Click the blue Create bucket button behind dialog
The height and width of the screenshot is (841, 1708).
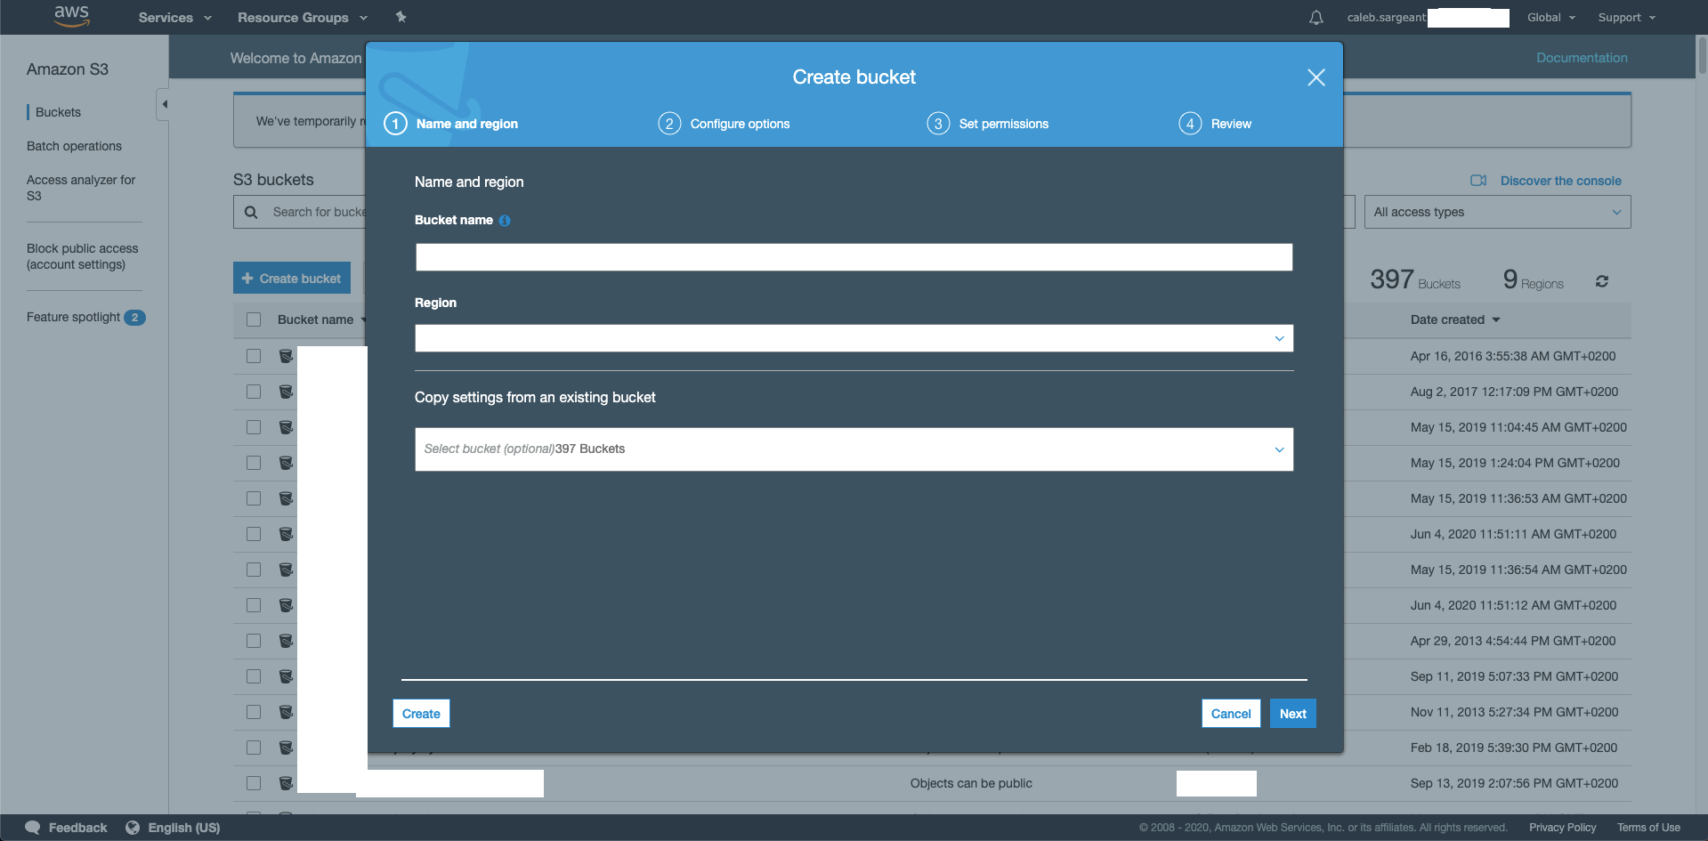tap(292, 278)
